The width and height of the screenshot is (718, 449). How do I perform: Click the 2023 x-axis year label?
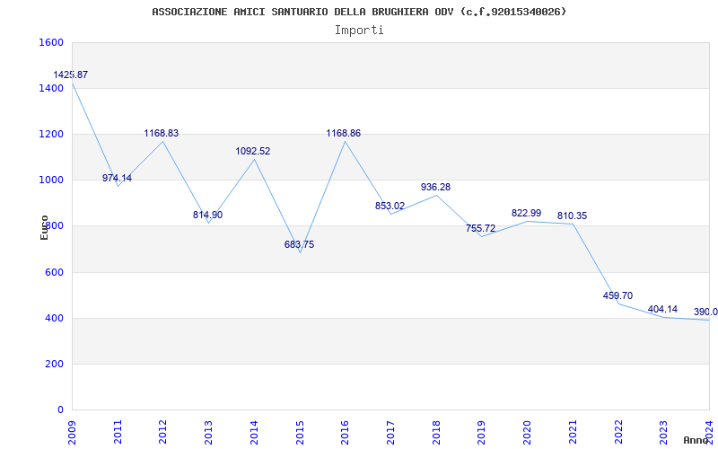(664, 432)
